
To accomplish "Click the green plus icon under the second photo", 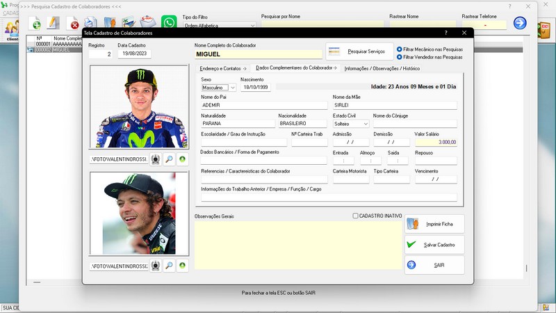I will pos(182,266).
